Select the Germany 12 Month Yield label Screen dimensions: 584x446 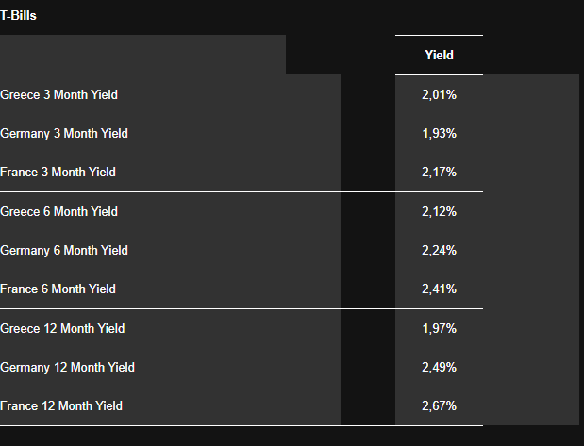click(x=68, y=367)
